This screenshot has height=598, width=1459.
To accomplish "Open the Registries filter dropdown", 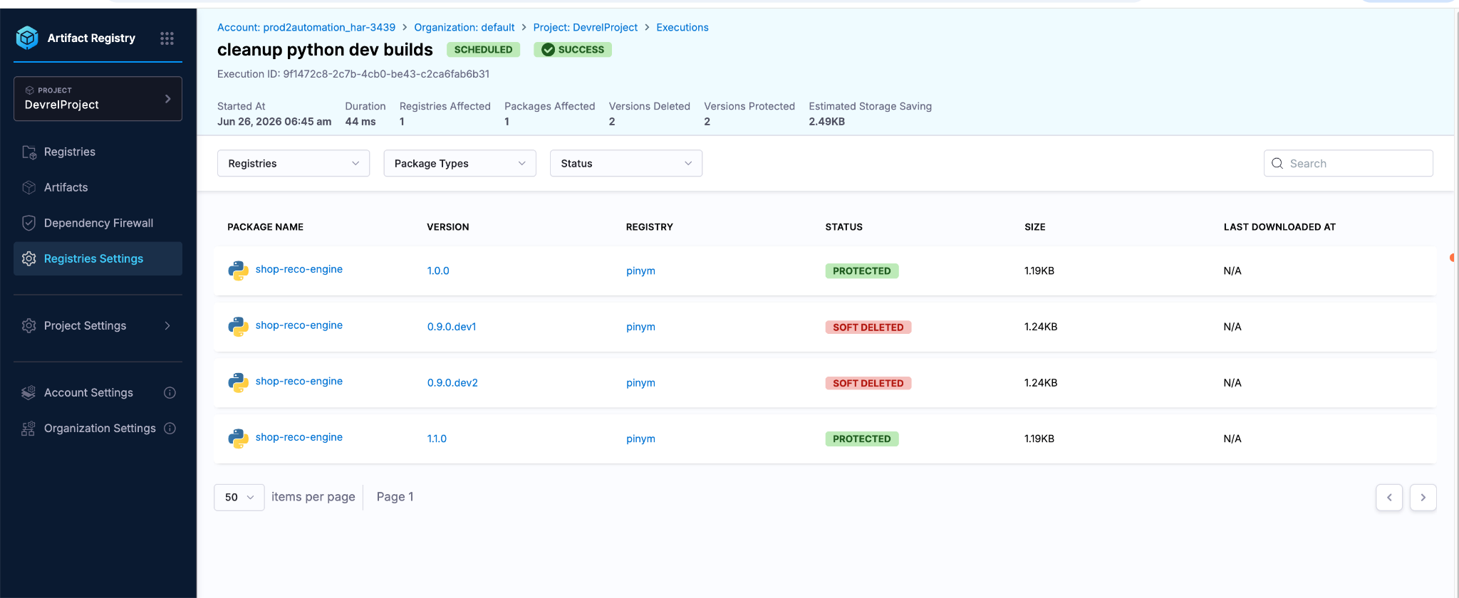I will coord(294,163).
